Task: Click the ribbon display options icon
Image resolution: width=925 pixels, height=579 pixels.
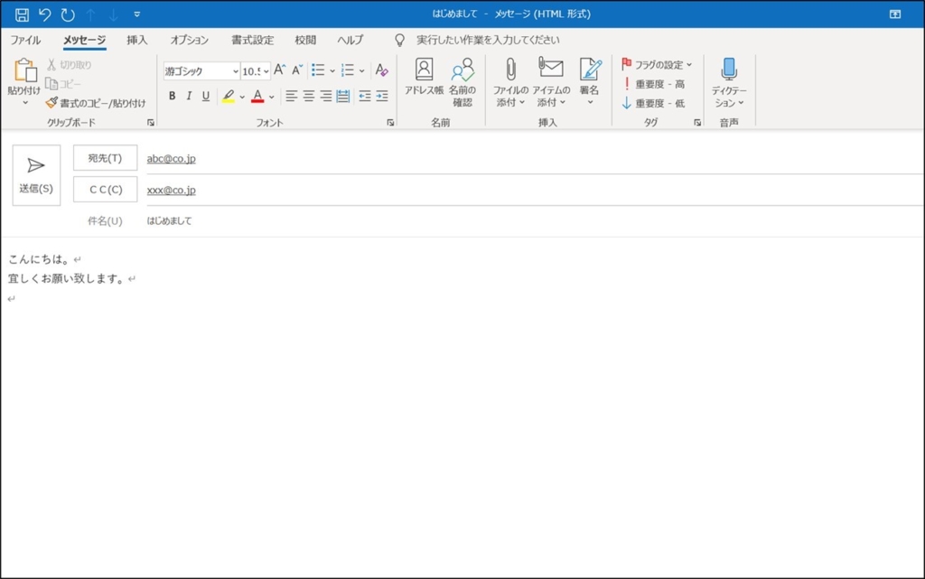Action: coord(895,14)
